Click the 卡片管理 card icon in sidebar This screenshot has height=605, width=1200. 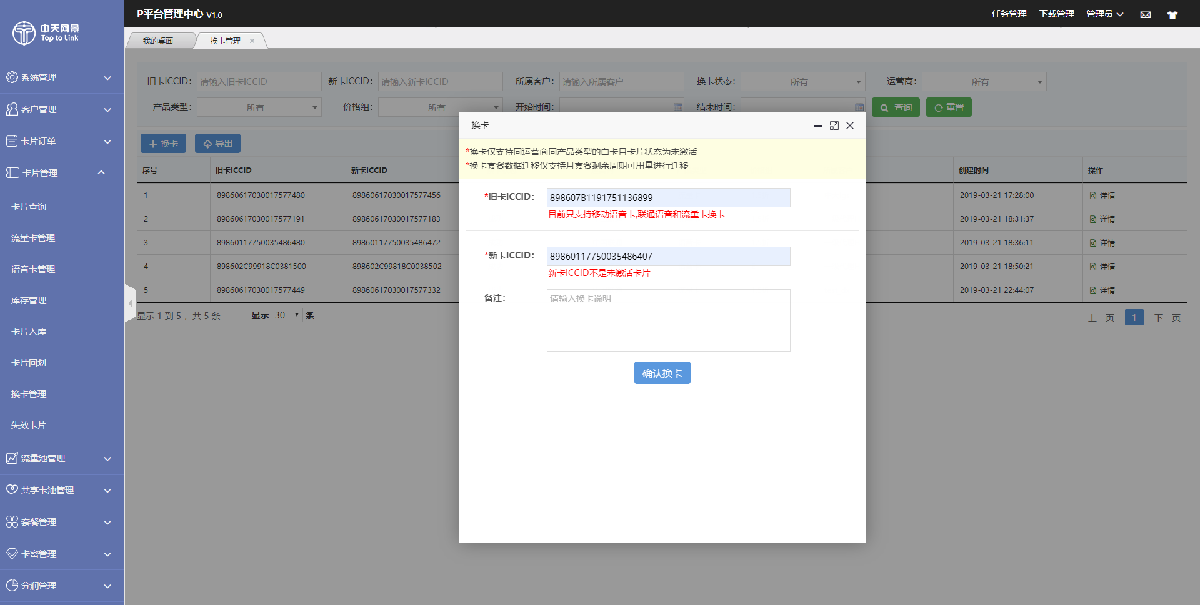tap(12, 173)
